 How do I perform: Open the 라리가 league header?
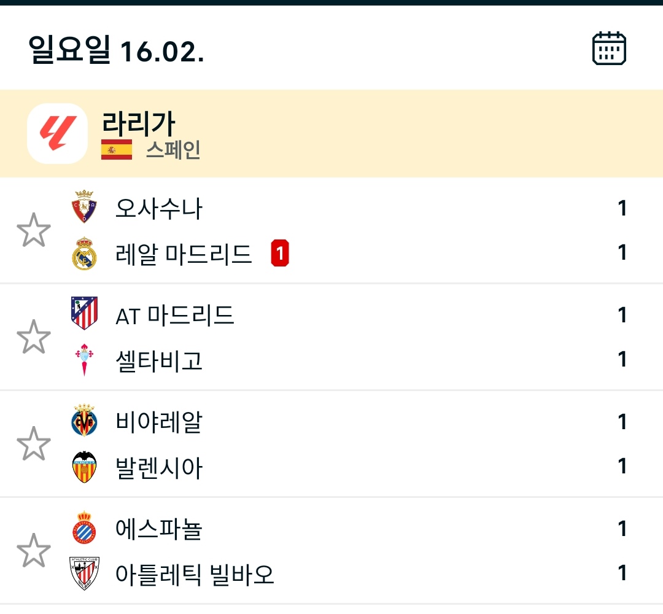tap(139, 124)
